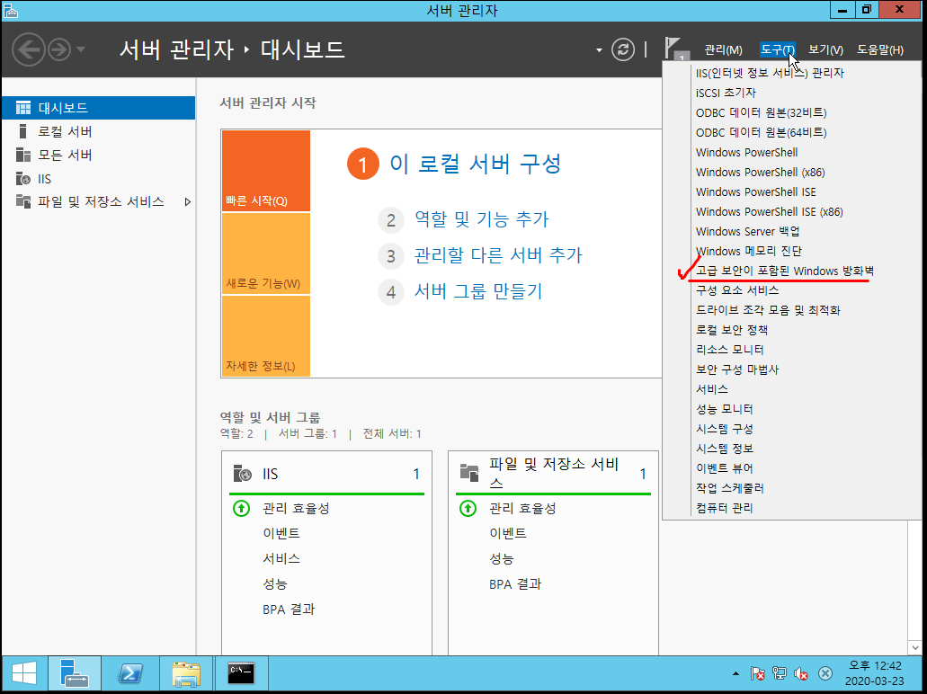Open navigation history dropdown arrow

tap(81, 49)
